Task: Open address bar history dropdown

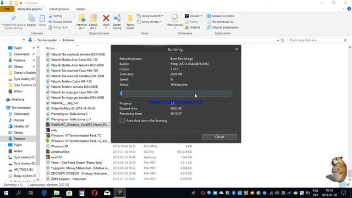Action: click(278, 40)
